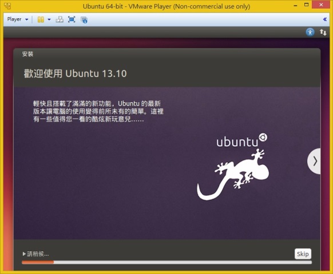Click the VMware Player window icon
Screen dimensions: 333x274
click(x=7, y=6)
